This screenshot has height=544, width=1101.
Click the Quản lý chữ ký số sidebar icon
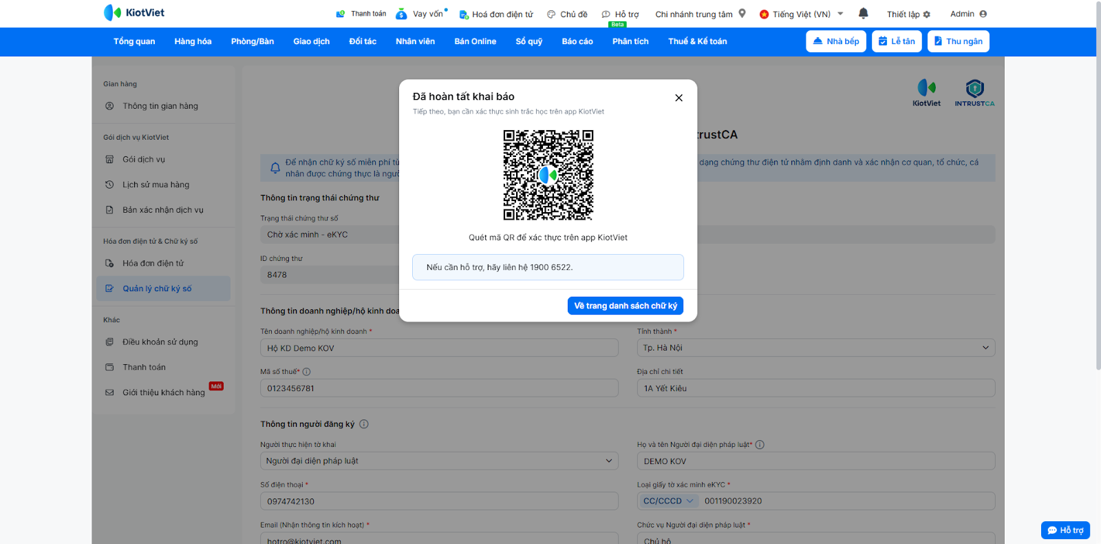click(109, 289)
